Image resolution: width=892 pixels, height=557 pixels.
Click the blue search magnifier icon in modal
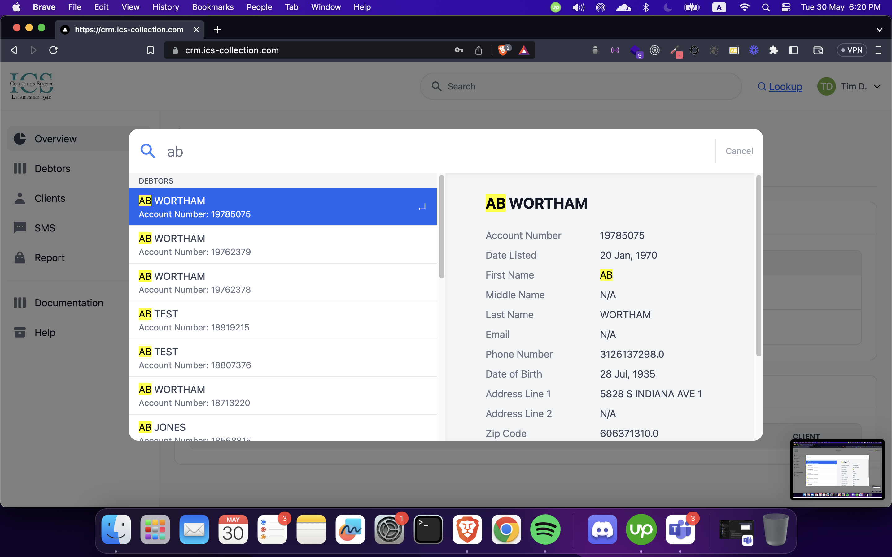click(x=148, y=151)
